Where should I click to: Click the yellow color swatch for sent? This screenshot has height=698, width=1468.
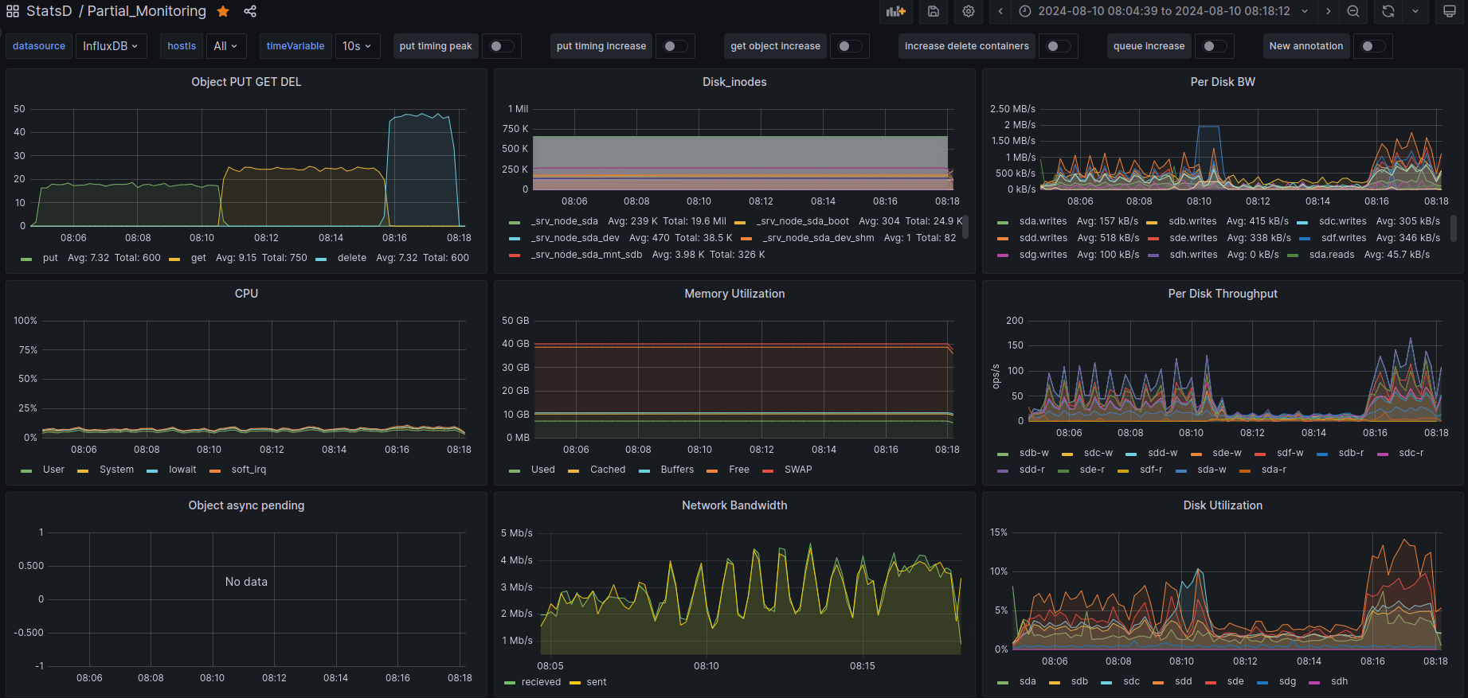point(575,683)
